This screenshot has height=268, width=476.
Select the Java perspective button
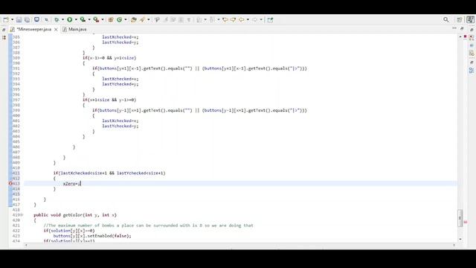471,20
